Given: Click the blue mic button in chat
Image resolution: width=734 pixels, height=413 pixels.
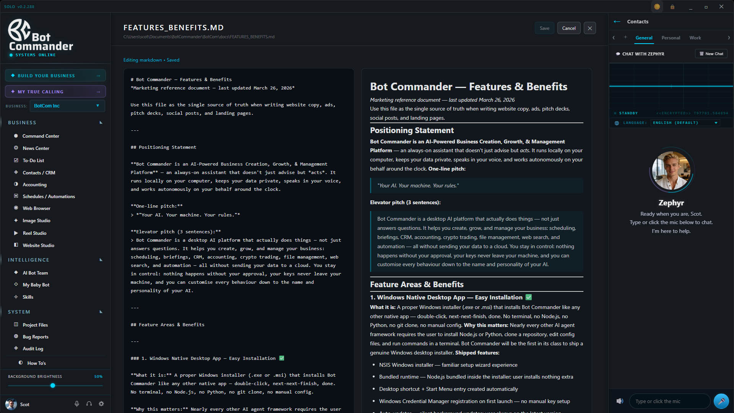Looking at the screenshot, I should pos(721,401).
